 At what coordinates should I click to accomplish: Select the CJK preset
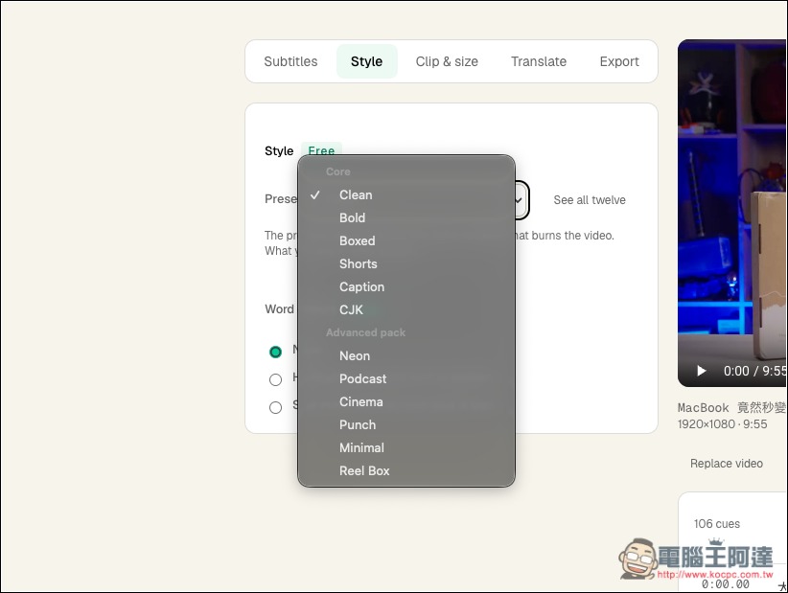click(406, 309)
